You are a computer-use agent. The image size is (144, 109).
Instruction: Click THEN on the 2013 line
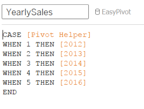point(45,54)
